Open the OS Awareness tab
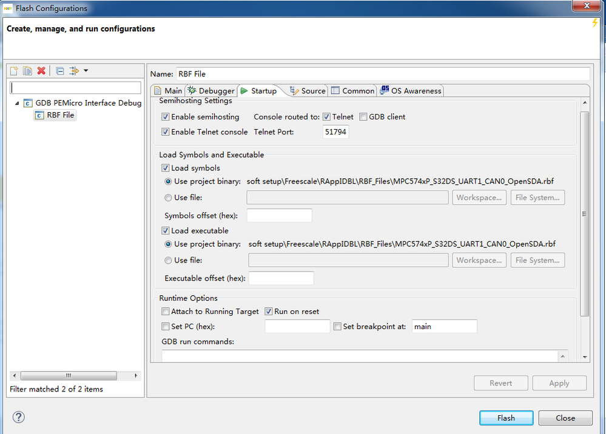The width and height of the screenshot is (606, 434). 411,91
